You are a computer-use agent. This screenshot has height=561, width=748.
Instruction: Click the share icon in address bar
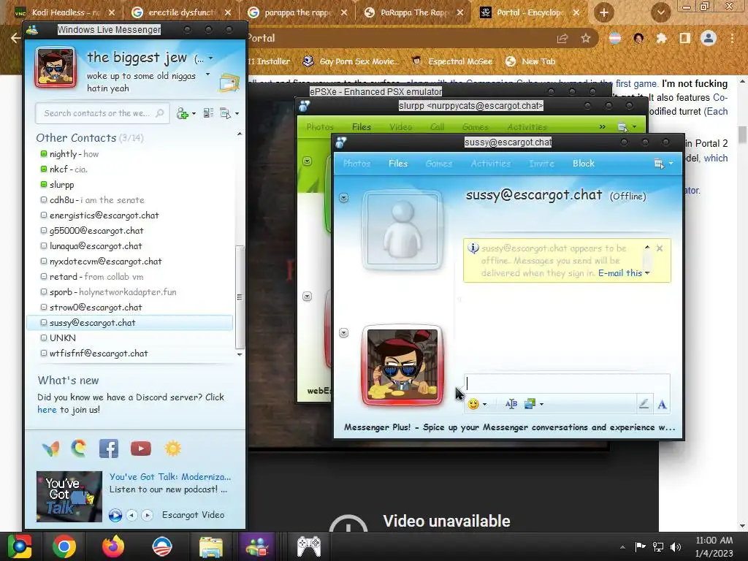tap(562, 38)
